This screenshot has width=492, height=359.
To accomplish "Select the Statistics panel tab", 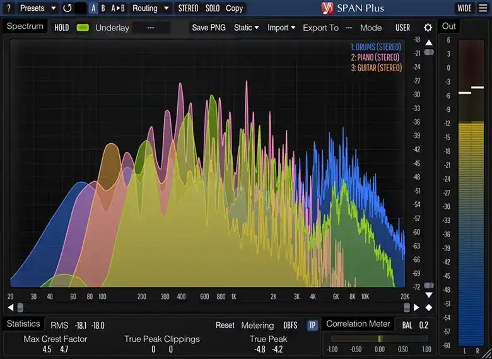I will (23, 324).
